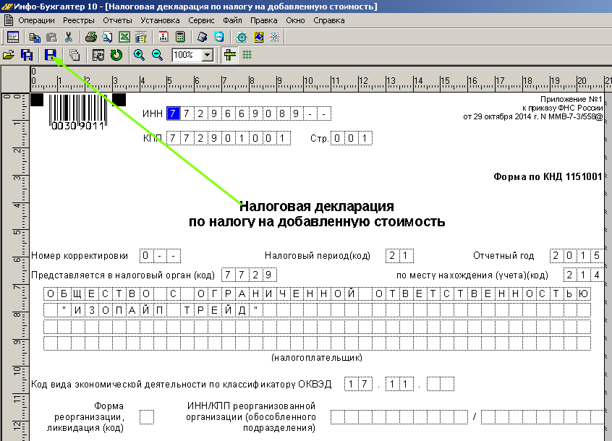Zoom in with the magnifier plus icon
The image size is (612, 441).
click(139, 55)
